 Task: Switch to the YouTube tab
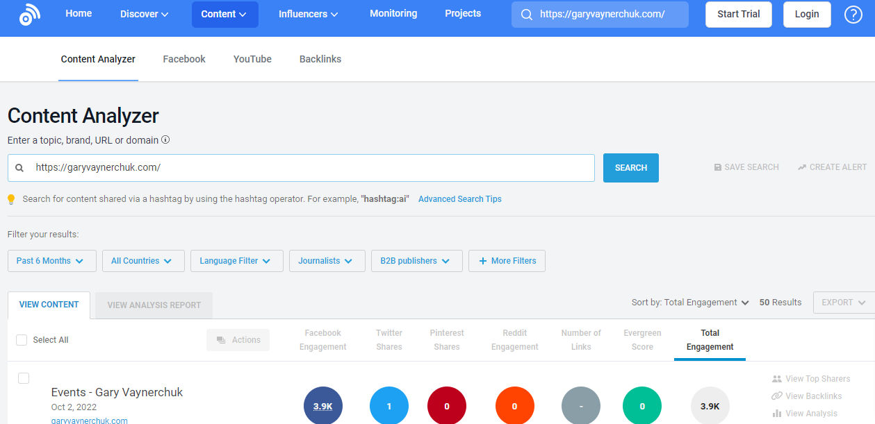pyautogui.click(x=252, y=59)
